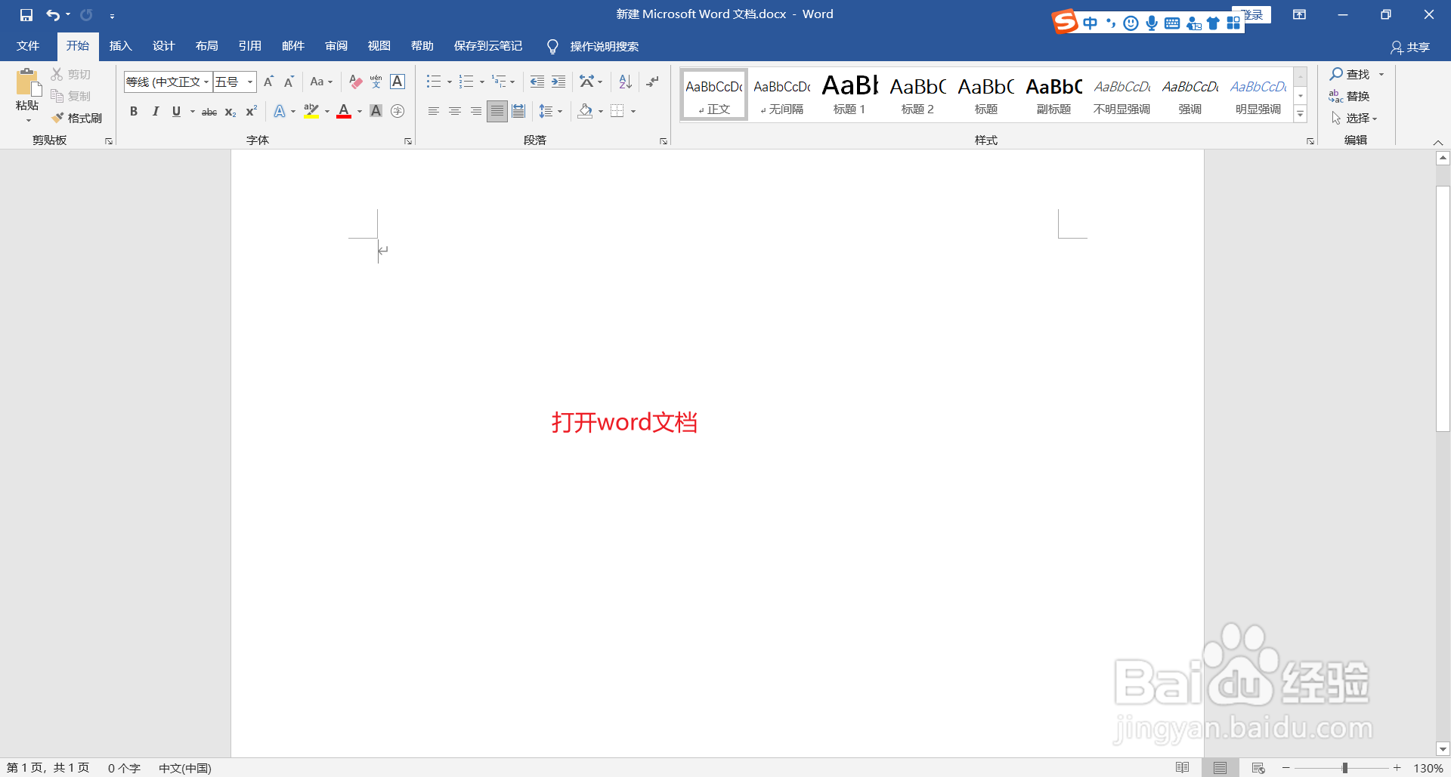Open the Change Case Aa dropdown
The height and width of the screenshot is (777, 1451).
point(321,82)
